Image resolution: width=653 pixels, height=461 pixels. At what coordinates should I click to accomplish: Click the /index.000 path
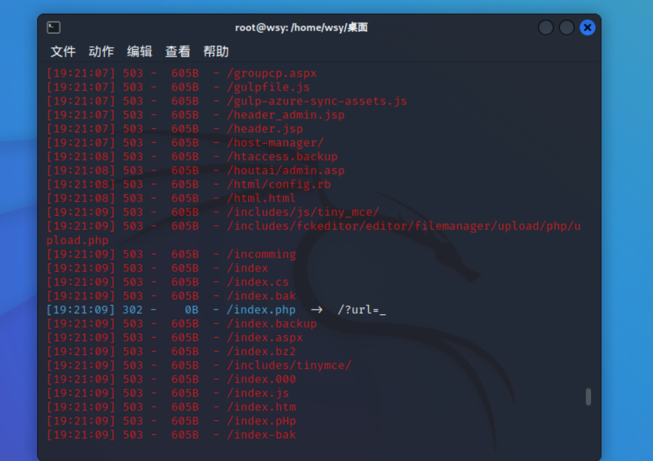tap(261, 379)
